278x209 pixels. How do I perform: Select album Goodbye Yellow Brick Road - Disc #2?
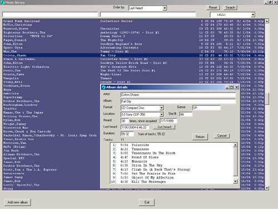[133, 63]
